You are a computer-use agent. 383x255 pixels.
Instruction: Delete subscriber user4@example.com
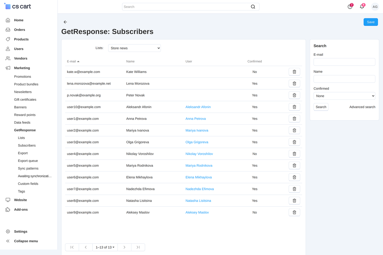[x=294, y=154]
